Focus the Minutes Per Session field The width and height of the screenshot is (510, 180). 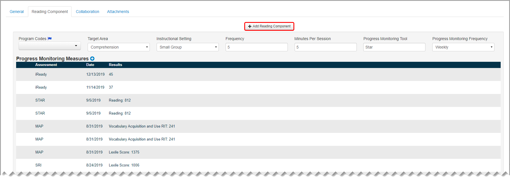pos(325,47)
